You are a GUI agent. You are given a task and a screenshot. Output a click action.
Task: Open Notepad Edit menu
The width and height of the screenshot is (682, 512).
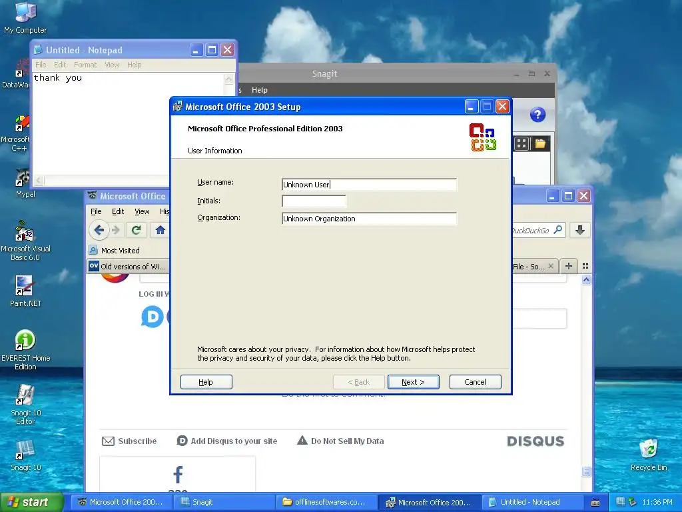click(60, 65)
